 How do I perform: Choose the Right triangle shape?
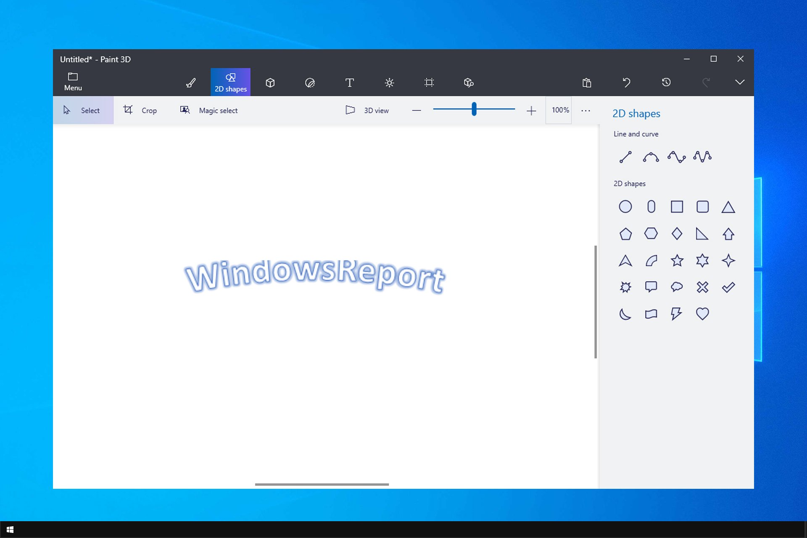tap(702, 234)
